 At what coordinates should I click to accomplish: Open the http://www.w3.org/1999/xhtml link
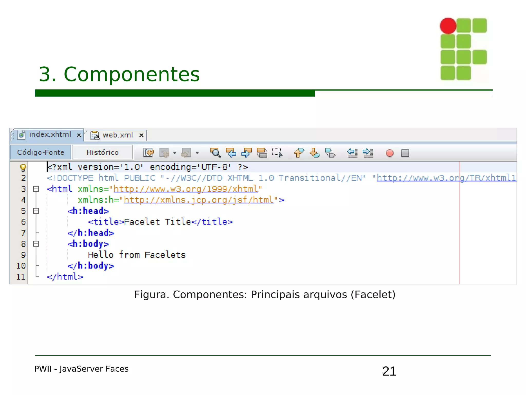click(185, 189)
